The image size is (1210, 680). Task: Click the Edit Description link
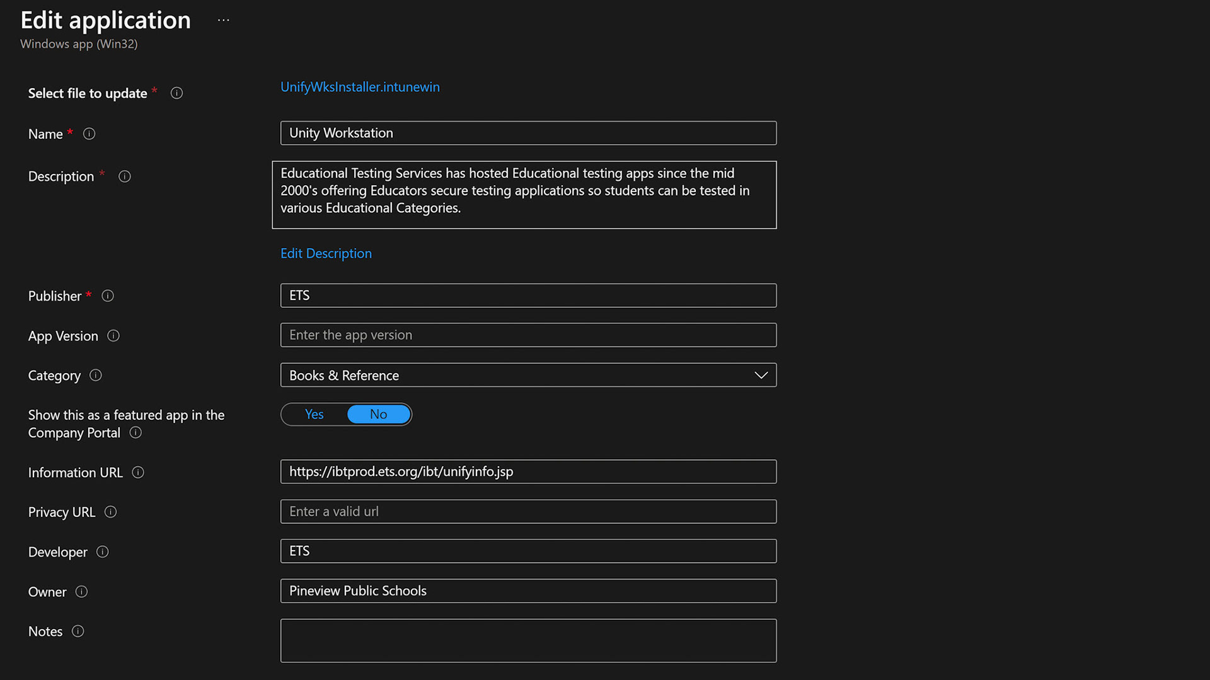326,253
